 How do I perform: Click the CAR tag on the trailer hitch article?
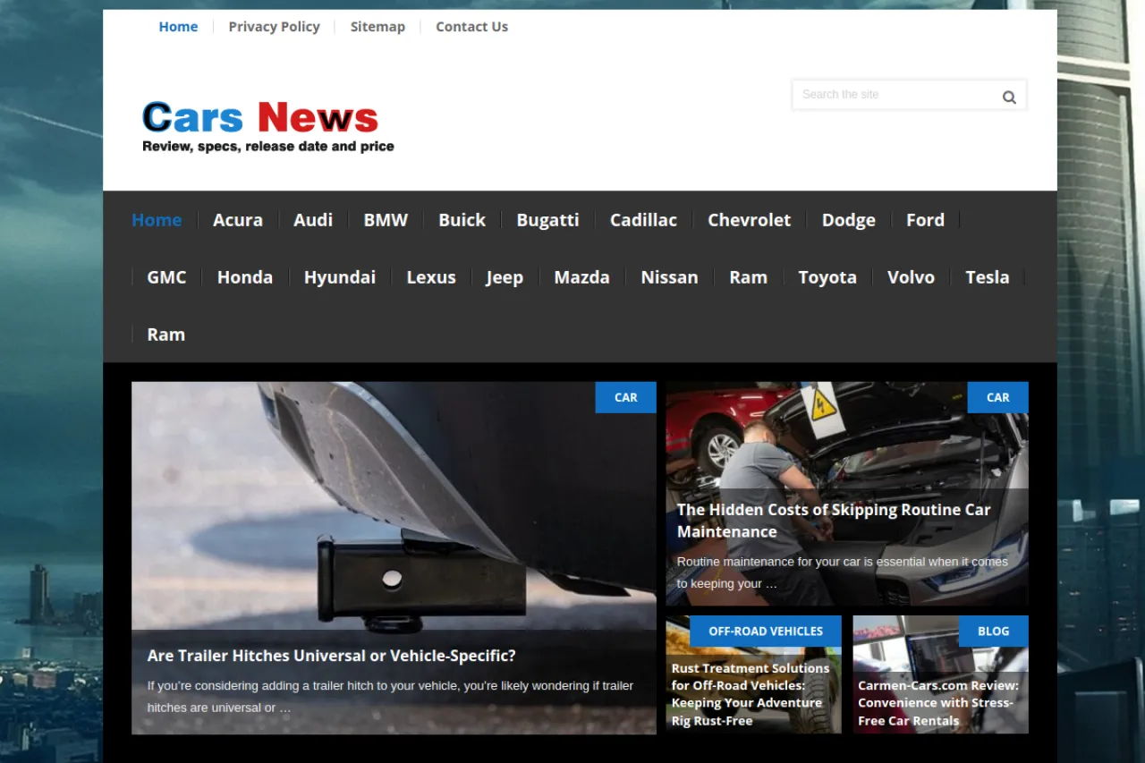pos(626,397)
